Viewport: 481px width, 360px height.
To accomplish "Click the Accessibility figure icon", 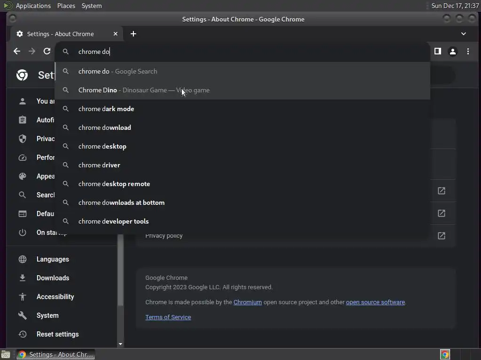I will pos(23,297).
